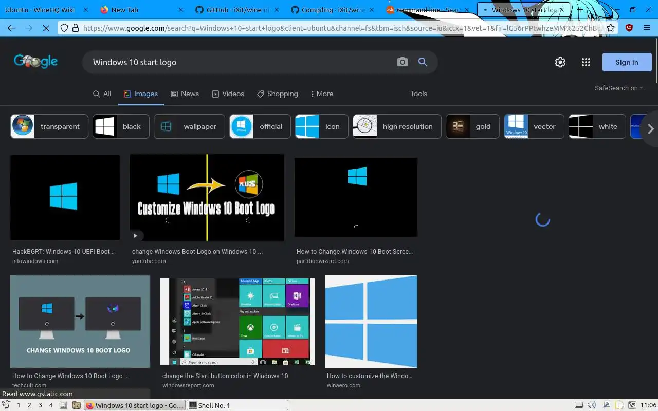The width and height of the screenshot is (658, 411).
Task: Close the 'Ubuntu - WineHQ Wiki' tab
Action: coord(85,10)
